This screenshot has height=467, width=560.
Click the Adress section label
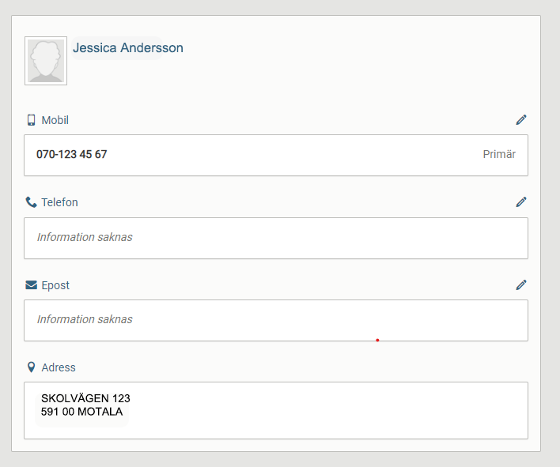click(x=59, y=367)
